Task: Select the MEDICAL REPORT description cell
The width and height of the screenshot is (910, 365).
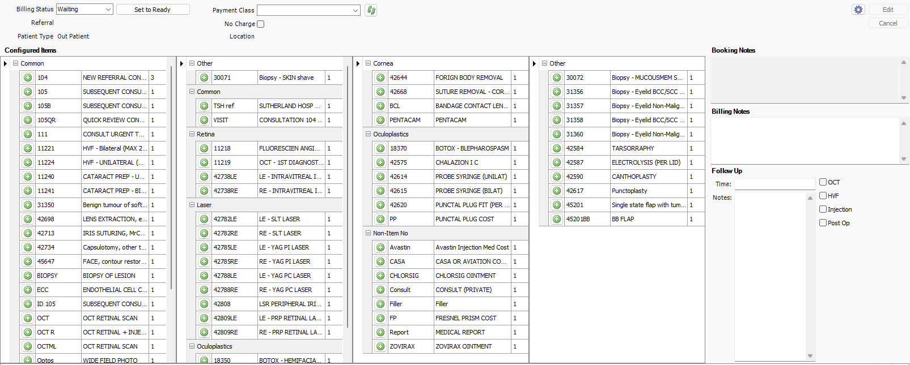Action: coord(472,332)
